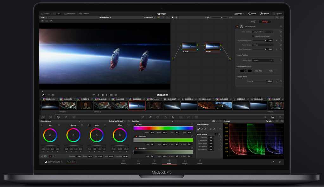Image resolution: width=324 pixels, height=187 pixels.
Task: Select clip 08 thumbnail at 01:01:14:15
Action: coord(154,106)
